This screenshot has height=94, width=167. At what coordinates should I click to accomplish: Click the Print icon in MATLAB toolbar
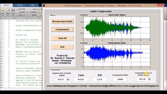tap(17, 15)
